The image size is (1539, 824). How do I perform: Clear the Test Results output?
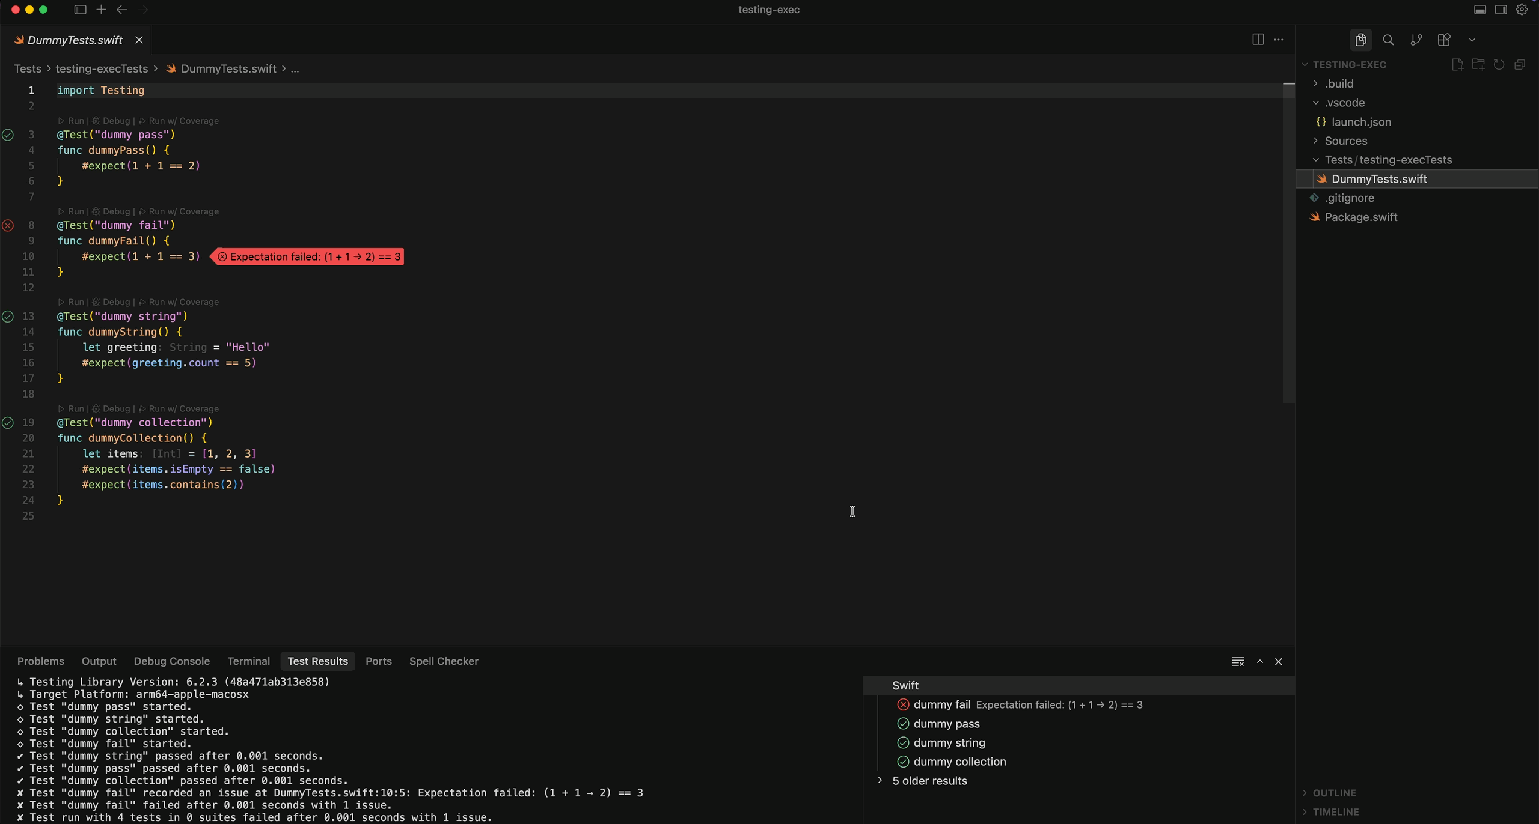click(x=1238, y=661)
